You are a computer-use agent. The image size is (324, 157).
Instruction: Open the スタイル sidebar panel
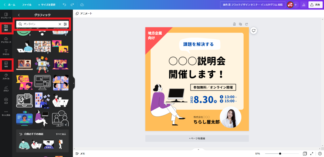click(6, 77)
